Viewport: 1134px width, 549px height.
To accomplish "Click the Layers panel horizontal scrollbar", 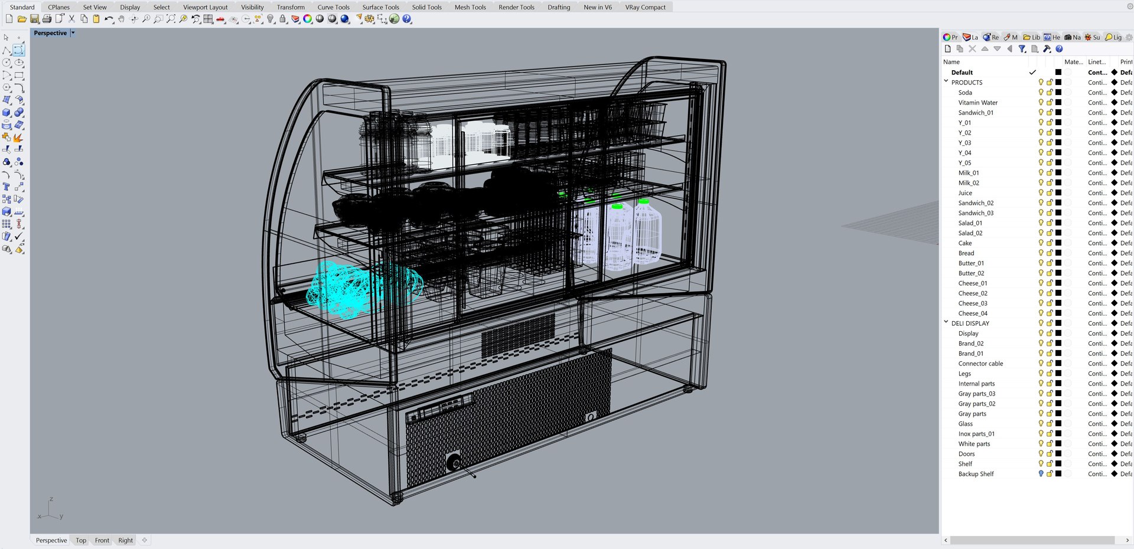I will pos(1032,540).
